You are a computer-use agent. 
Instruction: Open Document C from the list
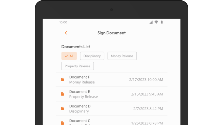(111, 120)
